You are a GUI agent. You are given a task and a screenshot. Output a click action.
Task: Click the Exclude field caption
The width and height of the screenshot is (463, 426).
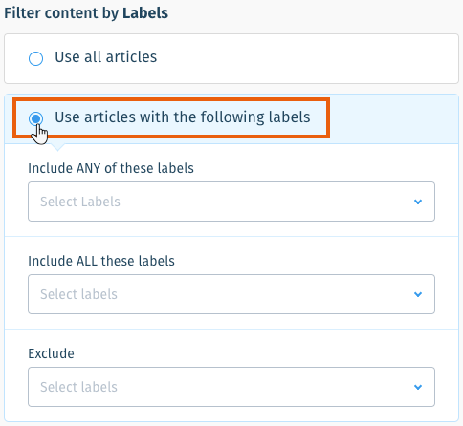click(x=51, y=353)
